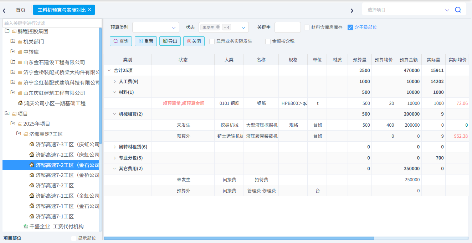Image resolution: width=472 pixels, height=243 pixels.
Task: Click the 千盛企业_工资代付机构 node icon
Action: [26, 227]
